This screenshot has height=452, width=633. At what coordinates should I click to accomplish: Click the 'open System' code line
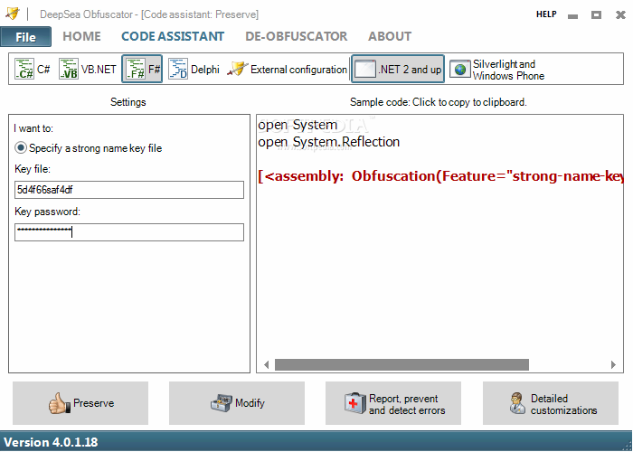[298, 125]
